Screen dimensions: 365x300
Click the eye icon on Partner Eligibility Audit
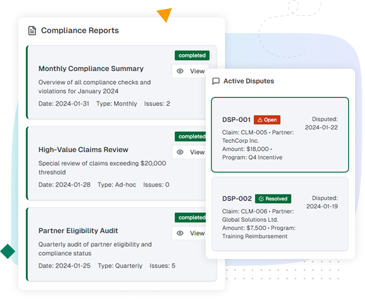[180, 233]
